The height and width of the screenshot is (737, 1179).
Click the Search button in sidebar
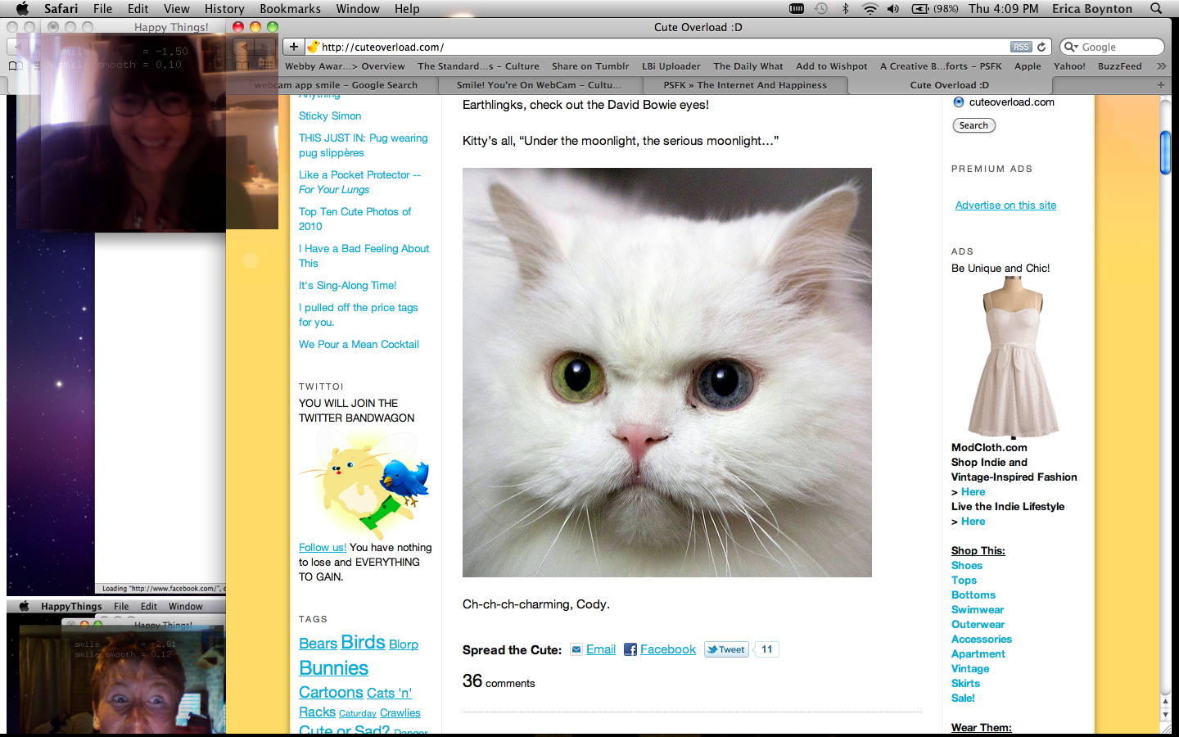pyautogui.click(x=973, y=125)
